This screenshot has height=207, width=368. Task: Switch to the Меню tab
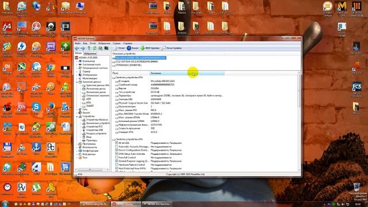(78, 53)
